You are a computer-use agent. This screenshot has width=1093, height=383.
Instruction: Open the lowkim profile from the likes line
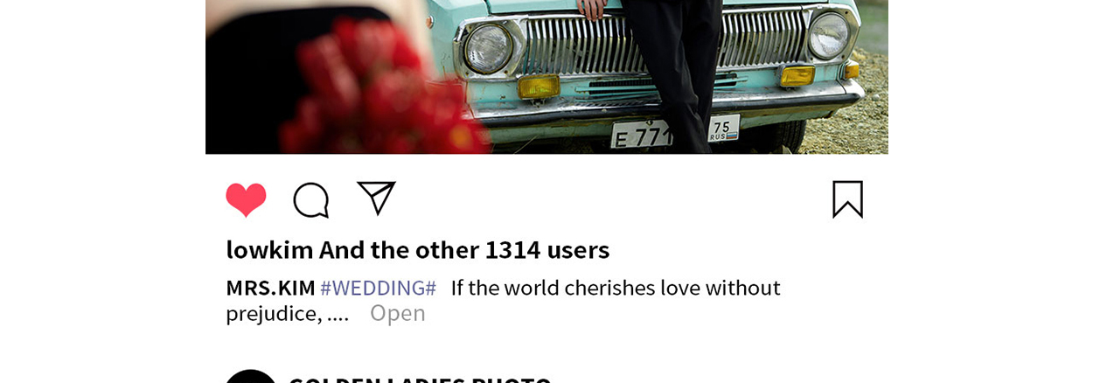pyautogui.click(x=269, y=249)
